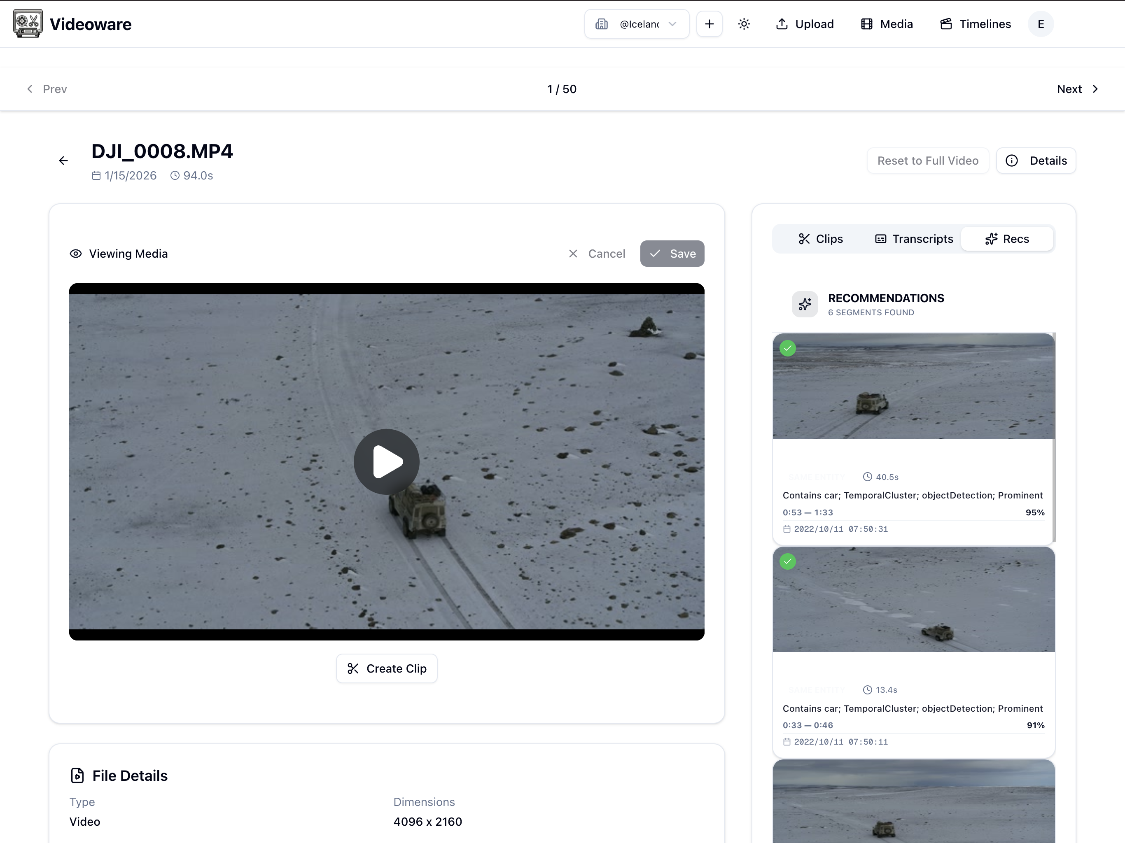Screen dimensions: 1125x843
Task: Open Timelines from the top navigation
Action: tap(975, 24)
